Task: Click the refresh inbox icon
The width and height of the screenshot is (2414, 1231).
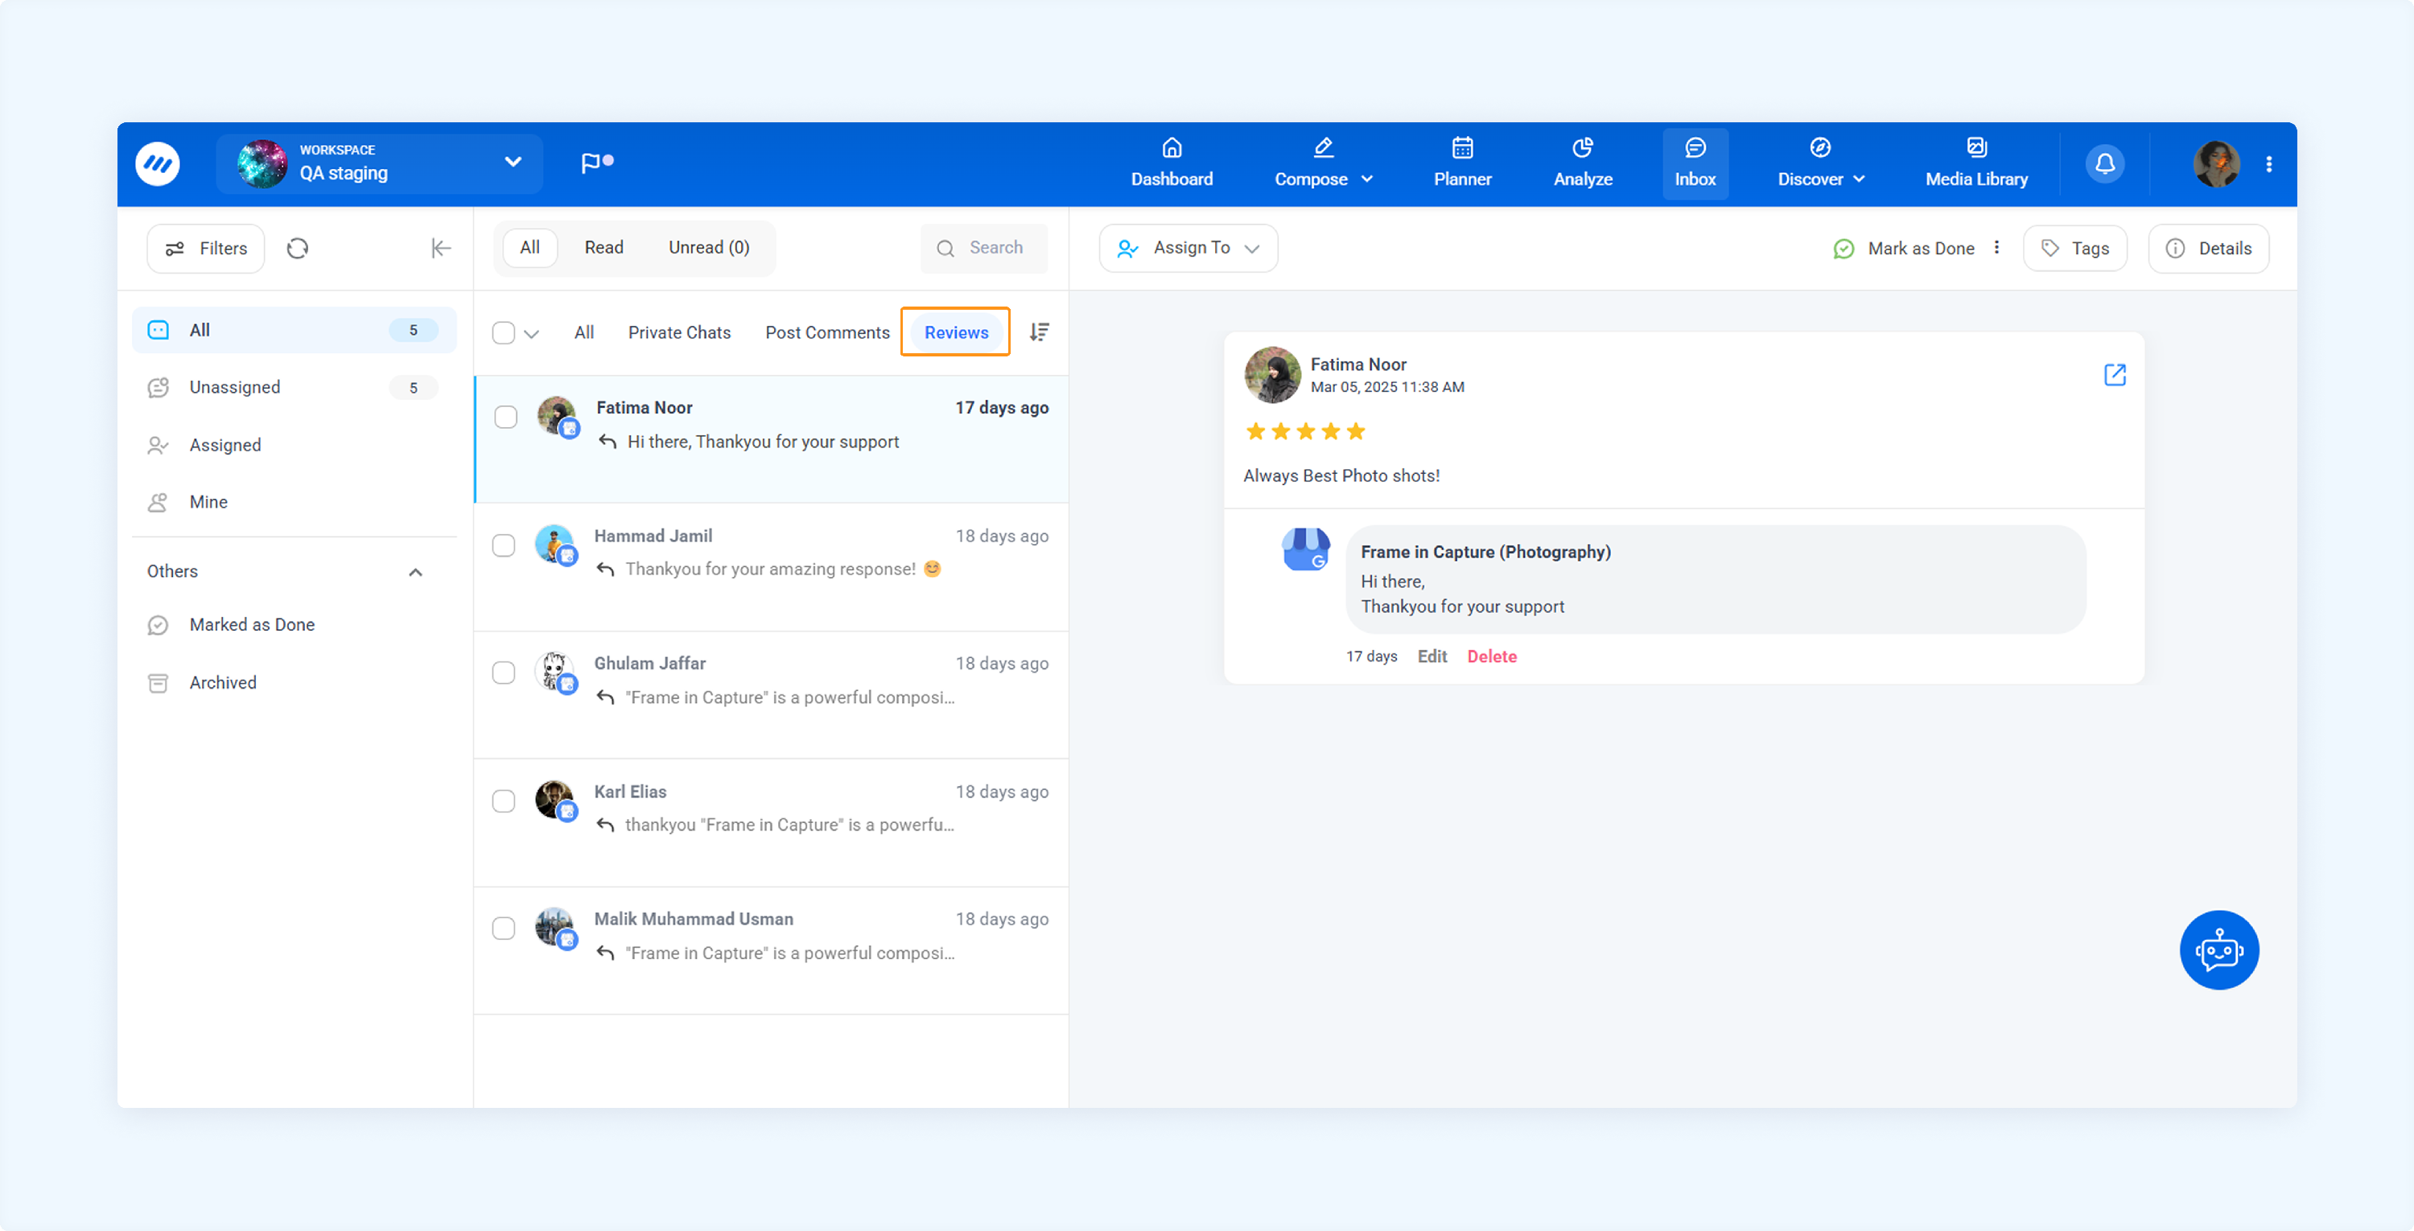Action: [297, 249]
